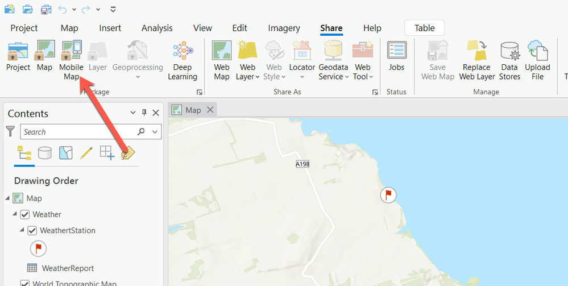This screenshot has height=286, width=568.
Task: Click the Web Tool icon
Action: (363, 51)
